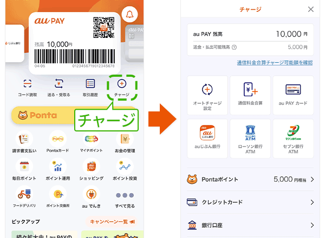Screen dimensions: 325x238
Task: Tap the 5,000円 送金可能残高 value
Action: click(297, 47)
